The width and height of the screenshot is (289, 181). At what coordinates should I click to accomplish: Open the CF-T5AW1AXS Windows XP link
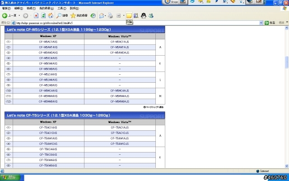[x=48, y=138]
